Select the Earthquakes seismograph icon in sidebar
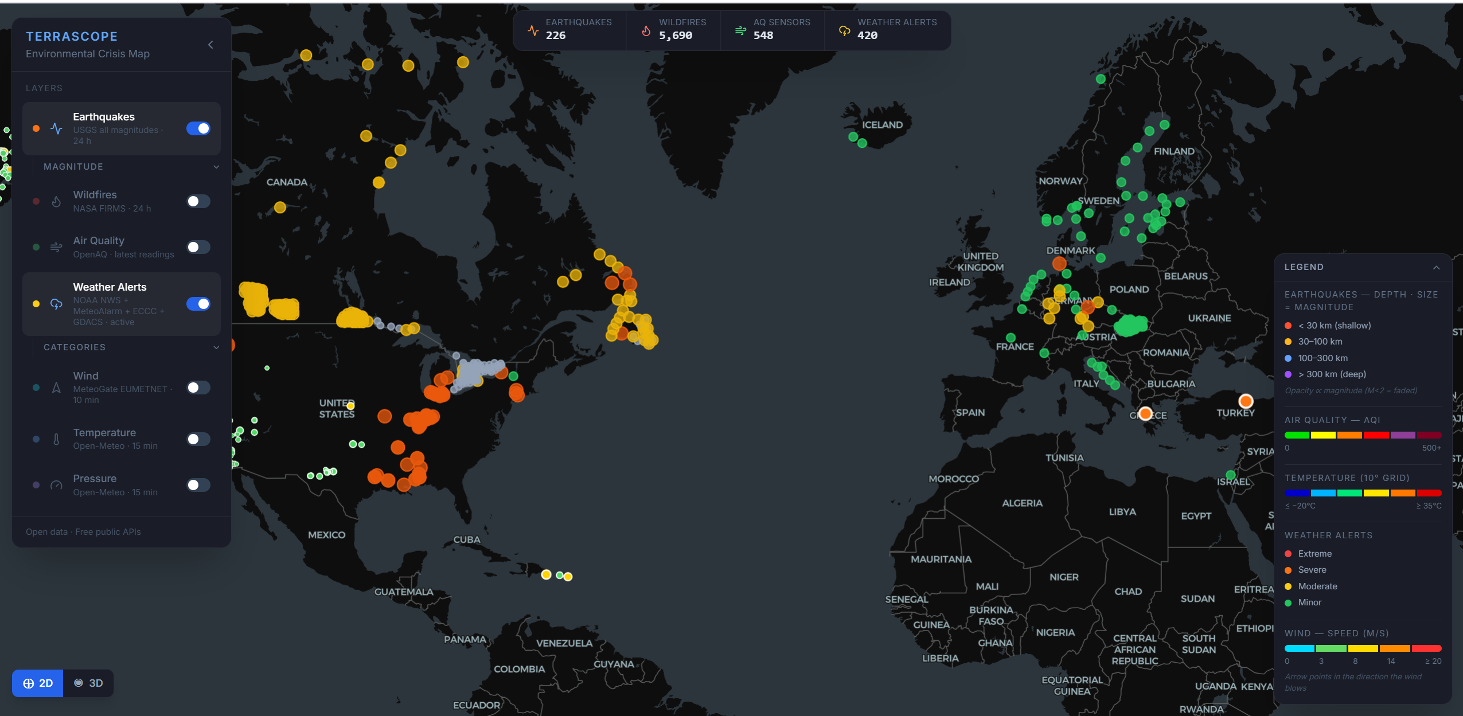Viewport: 1463px width, 716px height. click(56, 128)
